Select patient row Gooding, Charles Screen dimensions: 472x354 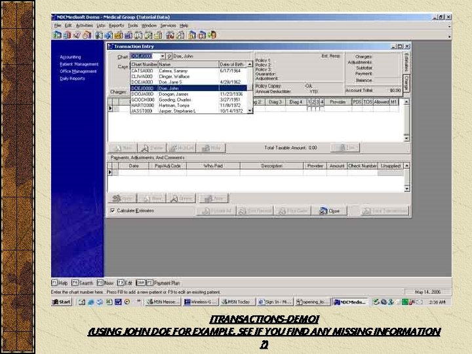click(188, 100)
